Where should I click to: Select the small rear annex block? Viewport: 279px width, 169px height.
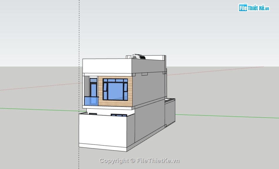[x=170, y=112]
